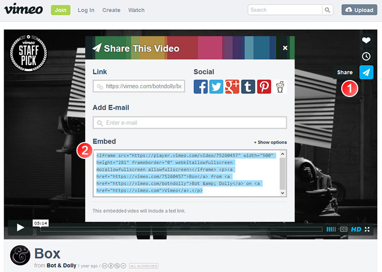Click the Upload button
The width and height of the screenshot is (382, 272).
click(x=359, y=10)
